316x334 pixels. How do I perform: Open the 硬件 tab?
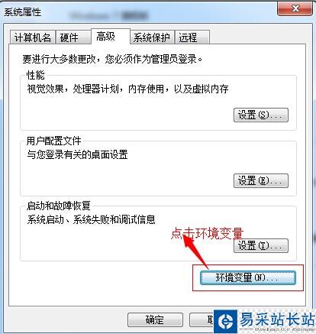coord(73,37)
